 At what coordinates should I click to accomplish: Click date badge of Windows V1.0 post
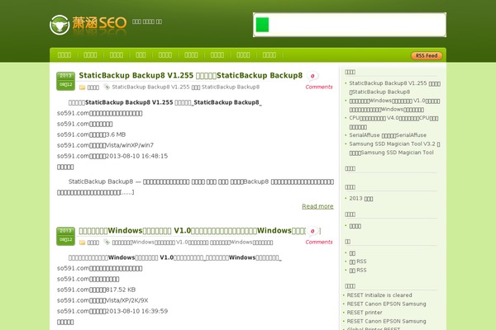pyautogui.click(x=65, y=236)
